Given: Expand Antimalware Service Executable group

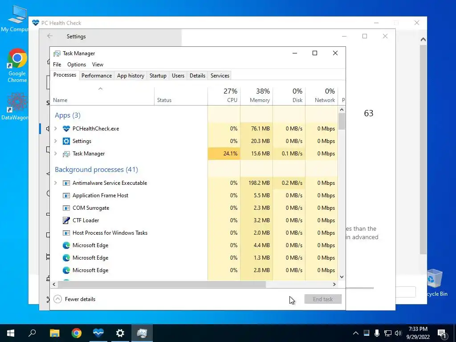Looking at the screenshot, I should [x=56, y=183].
